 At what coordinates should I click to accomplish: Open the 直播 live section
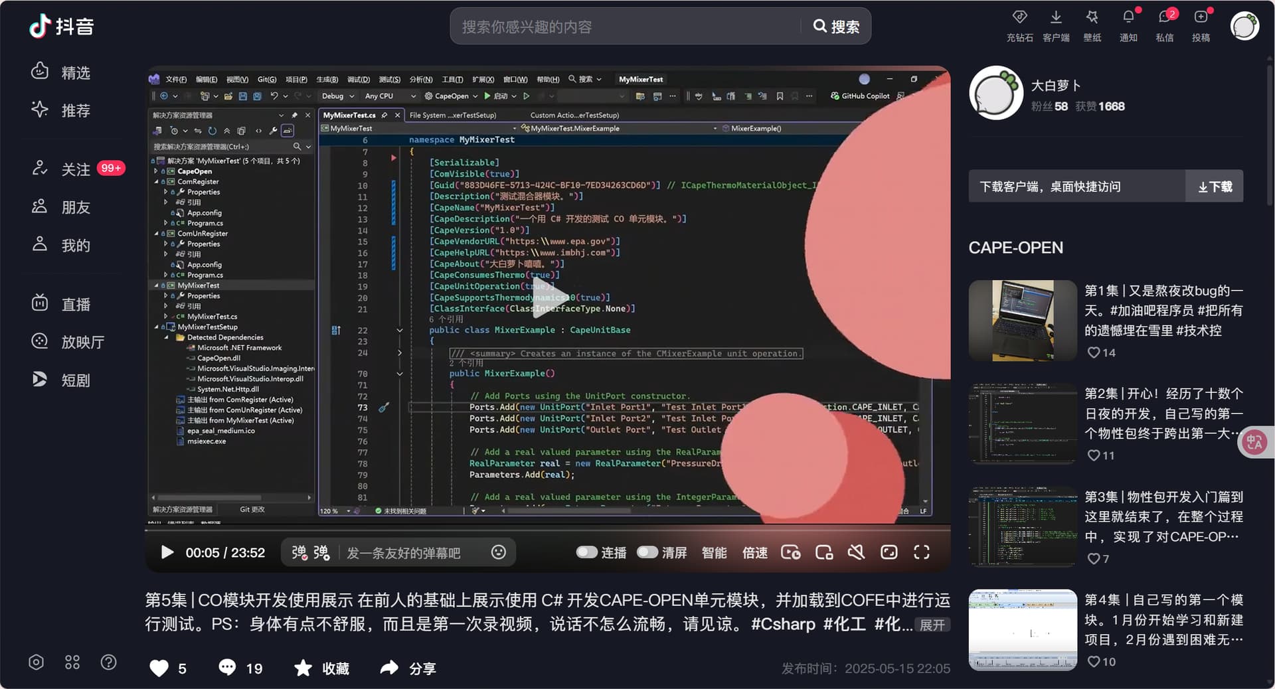click(x=61, y=304)
